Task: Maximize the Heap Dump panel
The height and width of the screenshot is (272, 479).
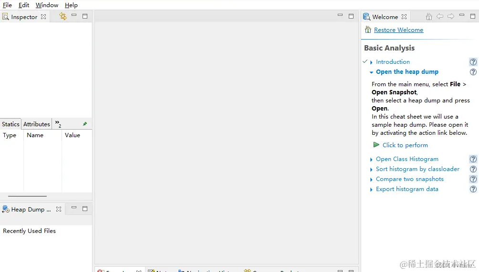Action: (85, 209)
